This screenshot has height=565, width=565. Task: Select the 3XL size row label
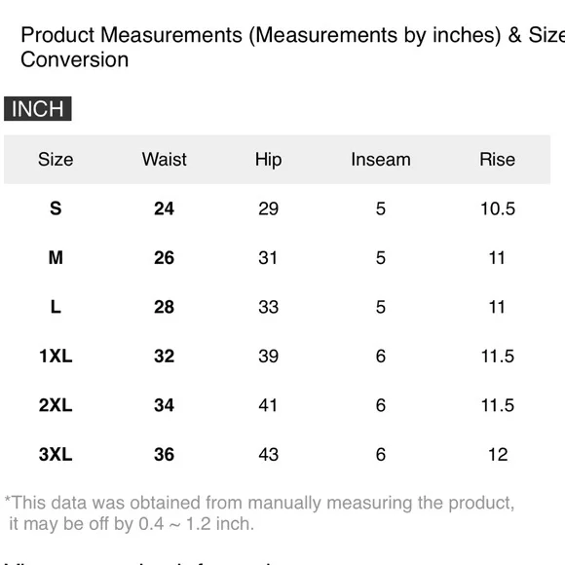click(x=56, y=454)
